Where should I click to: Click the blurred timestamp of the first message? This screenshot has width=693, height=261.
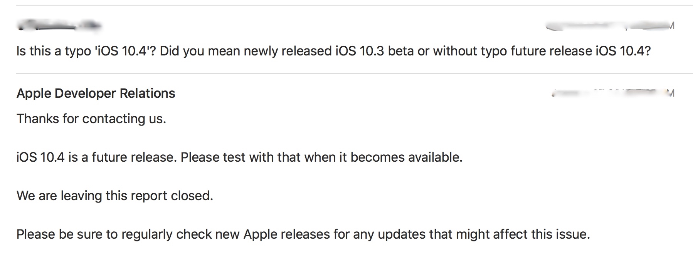(610, 26)
